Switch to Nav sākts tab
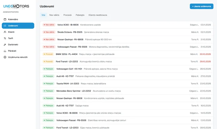The image size is (217, 129). tap(54, 15)
